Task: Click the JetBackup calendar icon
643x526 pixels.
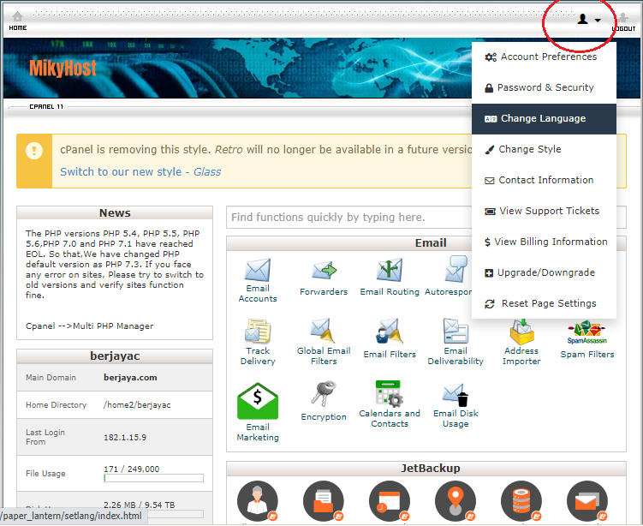Action: coord(390,501)
